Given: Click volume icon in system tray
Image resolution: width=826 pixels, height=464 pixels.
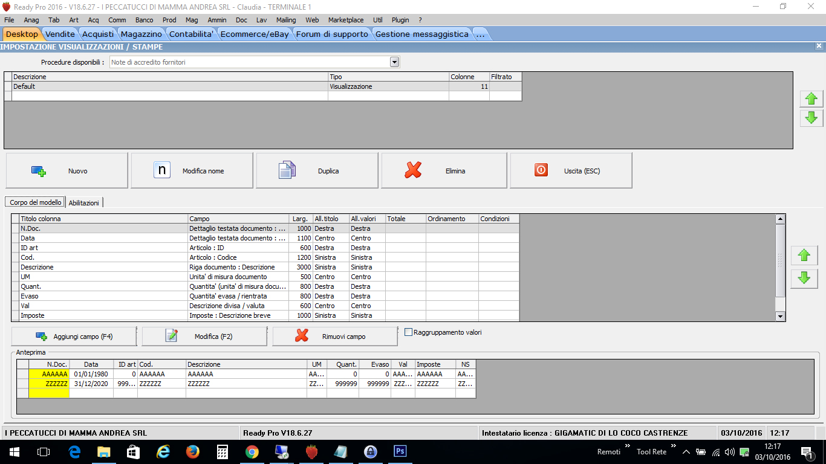Looking at the screenshot, I should pyautogui.click(x=730, y=452).
